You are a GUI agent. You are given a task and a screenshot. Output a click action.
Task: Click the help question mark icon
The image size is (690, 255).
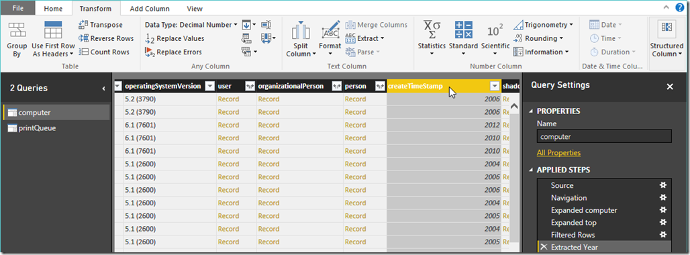click(x=679, y=7)
